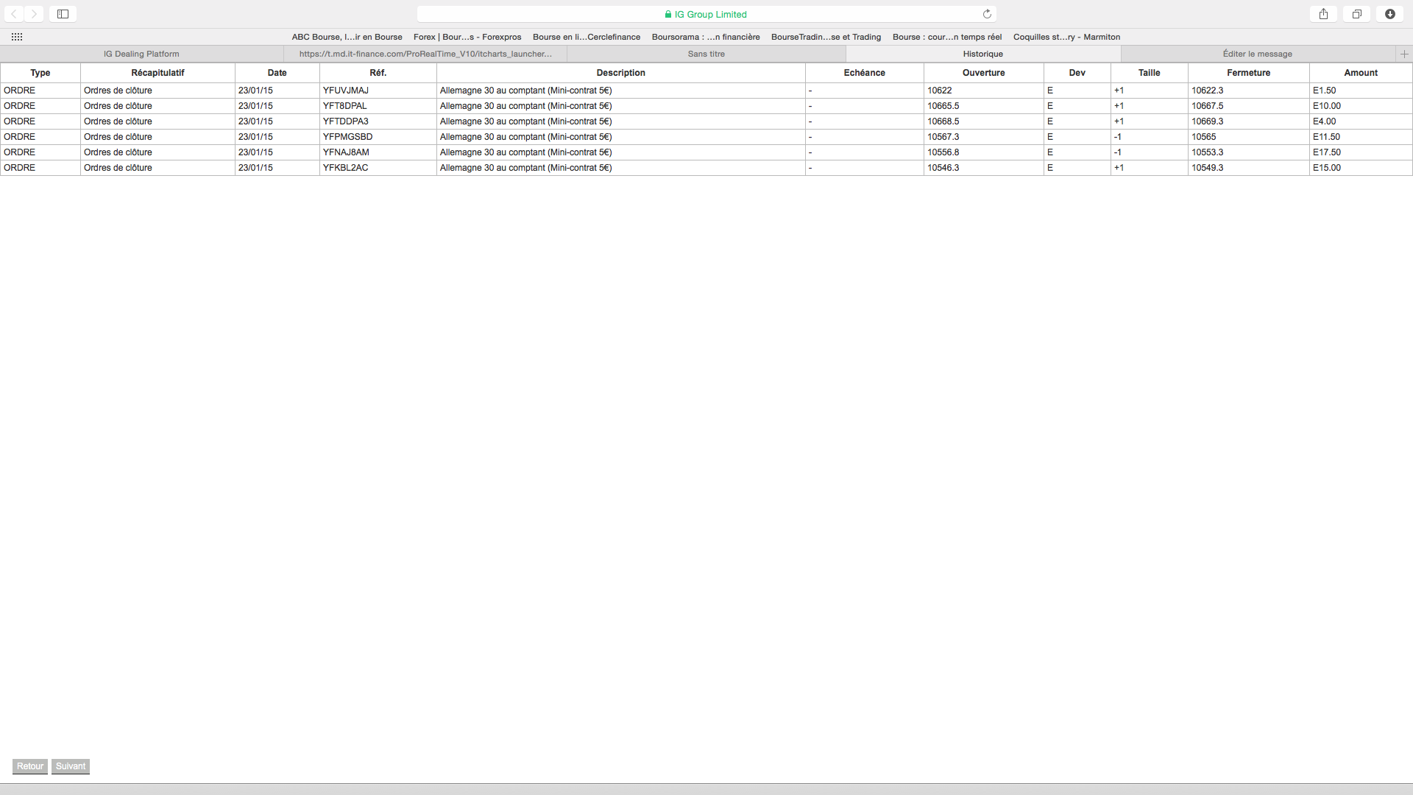Select order reference YFUVJMAJ cell
1413x795 pixels.
pyautogui.click(x=346, y=91)
